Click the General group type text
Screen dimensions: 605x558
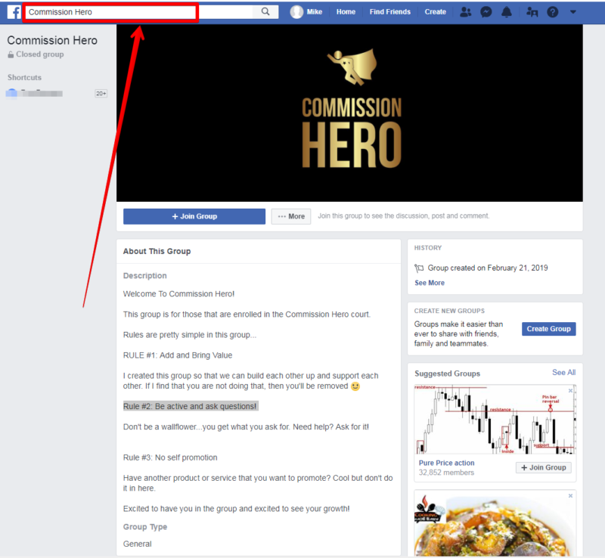138,544
